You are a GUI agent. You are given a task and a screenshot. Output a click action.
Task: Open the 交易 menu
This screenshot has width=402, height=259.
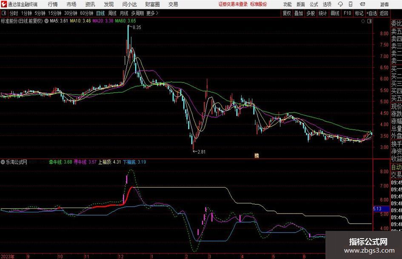tap(173, 4)
